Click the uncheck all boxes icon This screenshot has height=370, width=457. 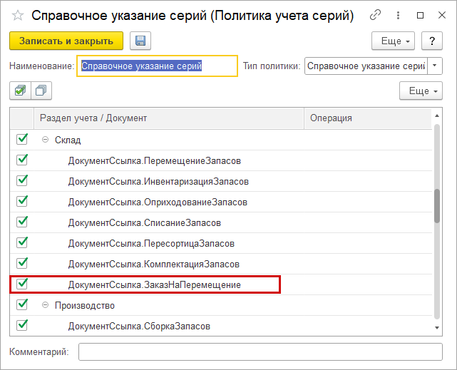(42, 91)
